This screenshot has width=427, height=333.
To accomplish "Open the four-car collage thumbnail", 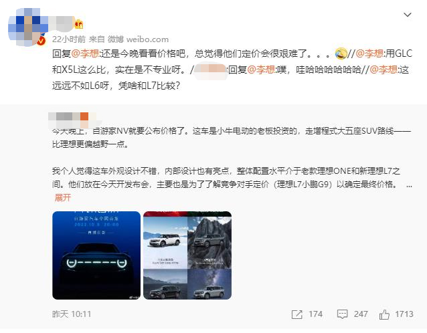I will (187, 255).
